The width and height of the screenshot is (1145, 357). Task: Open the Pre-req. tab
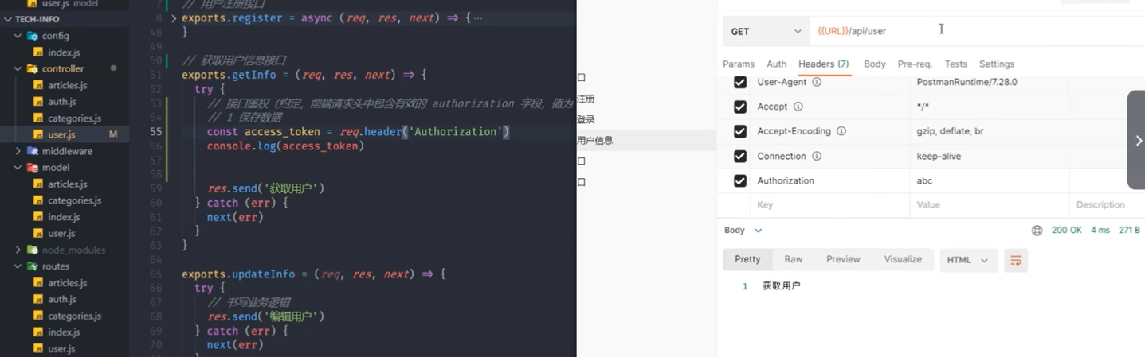(915, 64)
